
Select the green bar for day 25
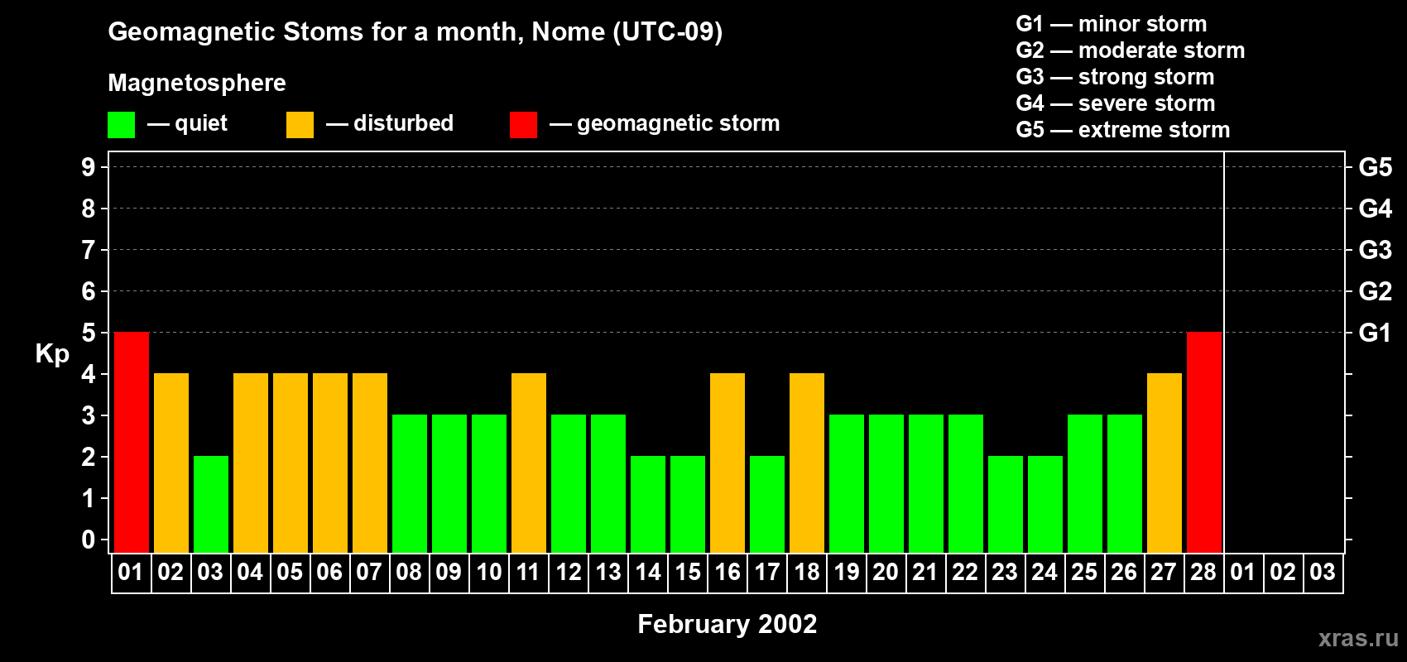point(1085,484)
